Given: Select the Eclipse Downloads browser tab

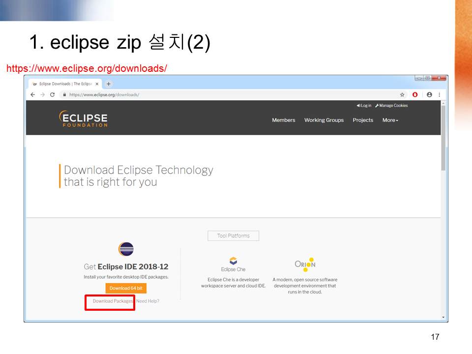Looking at the screenshot, I should click(x=65, y=84).
